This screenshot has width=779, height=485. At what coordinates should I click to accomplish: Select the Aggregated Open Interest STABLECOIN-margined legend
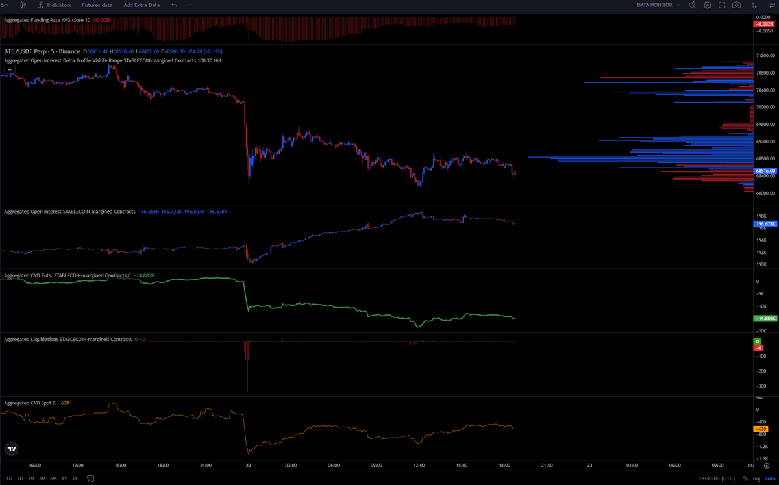[69, 212]
